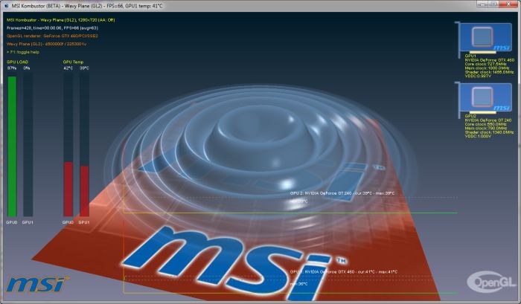Image resolution: width=521 pixels, height=304 pixels.
Task: Click 'Core clock:727.5MHz' reading
Action: 485,64
